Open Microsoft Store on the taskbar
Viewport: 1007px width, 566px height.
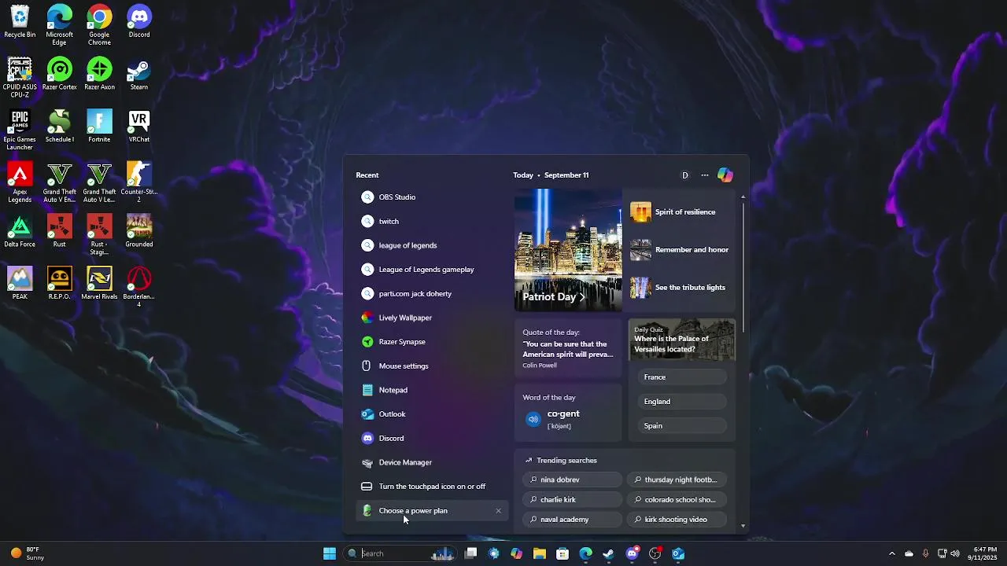tap(562, 553)
